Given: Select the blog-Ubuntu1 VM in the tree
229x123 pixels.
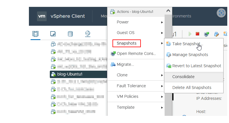Looking at the screenshot, I should (x=70, y=74).
